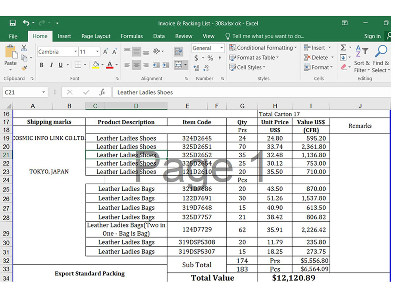This screenshot has height=298, width=397.
Task: Switch to the Page Layout tab
Action: point(96,36)
